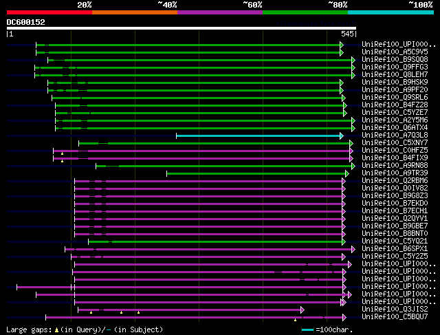440x335 pixels.
Task: Click the yellow gap marker on B4FIX9 row
Action: (x=62, y=161)
